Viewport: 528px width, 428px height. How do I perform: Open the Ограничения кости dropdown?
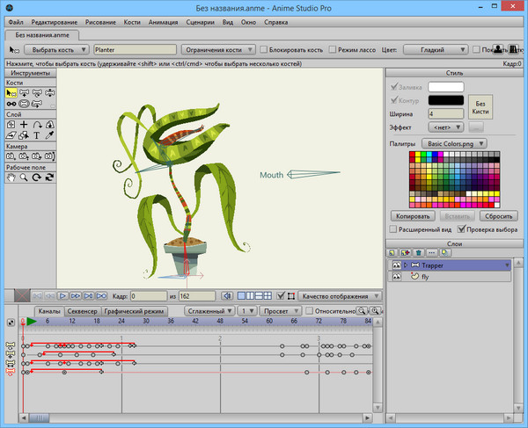pyautogui.click(x=219, y=50)
